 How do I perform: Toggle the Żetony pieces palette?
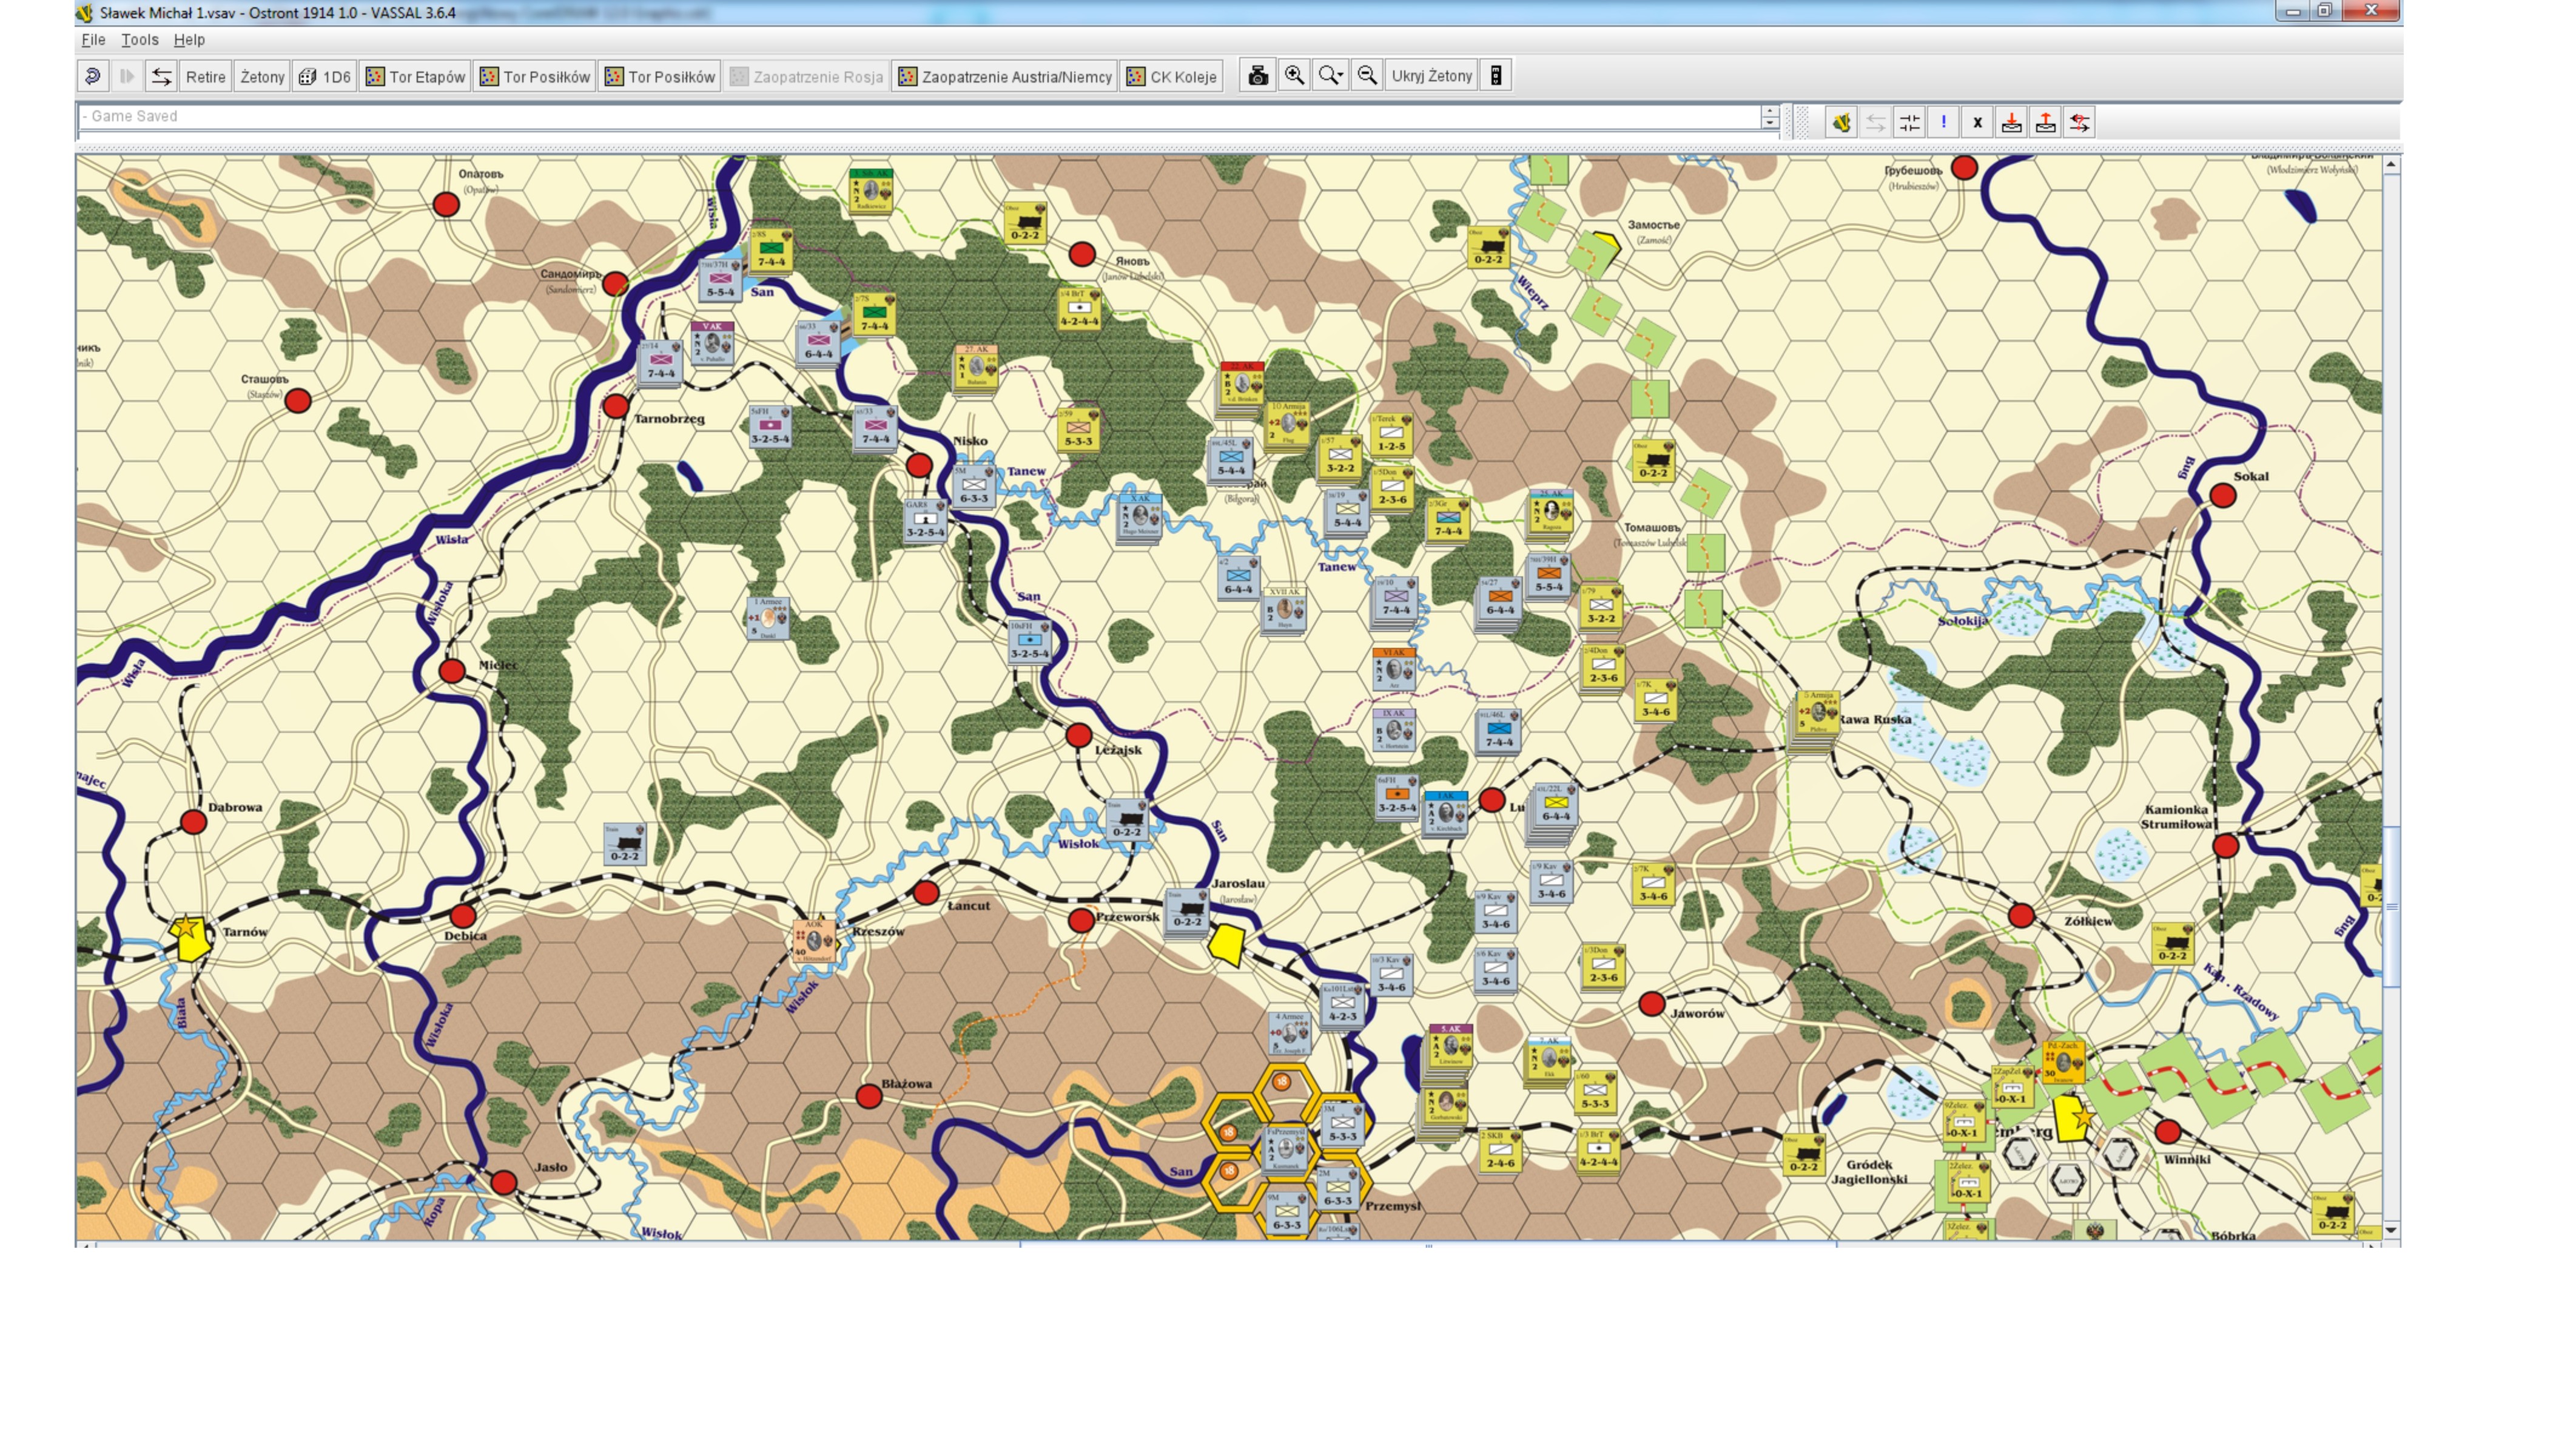click(262, 76)
